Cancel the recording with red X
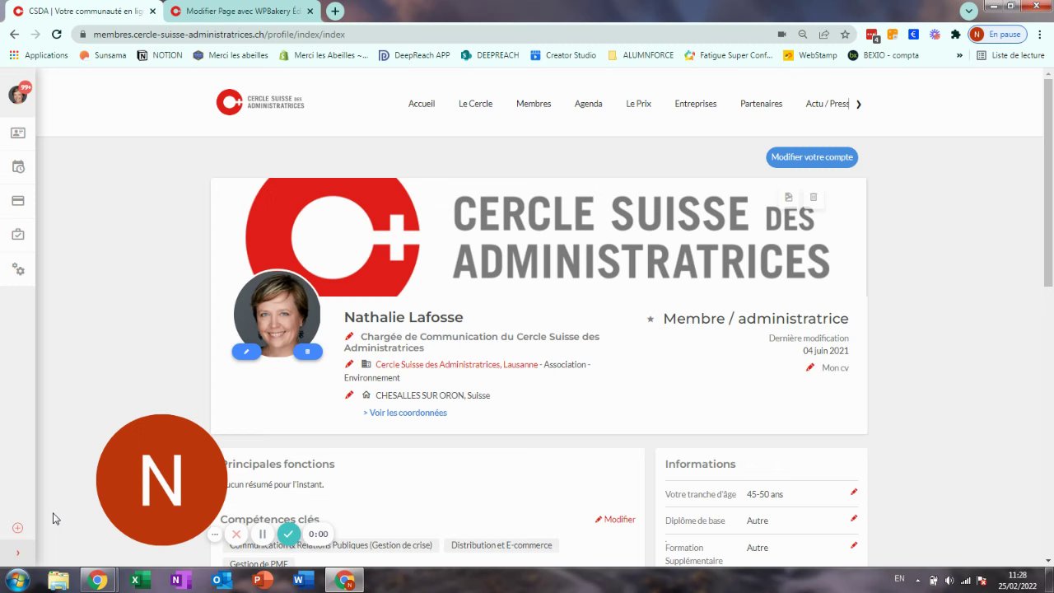Viewport: 1054px width, 593px height. point(236,534)
